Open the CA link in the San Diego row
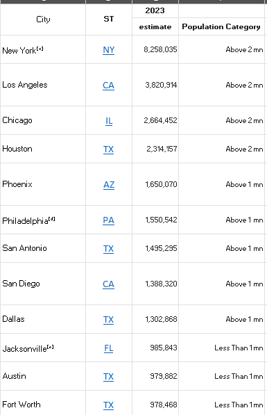The image size is (267, 415). 109,284
